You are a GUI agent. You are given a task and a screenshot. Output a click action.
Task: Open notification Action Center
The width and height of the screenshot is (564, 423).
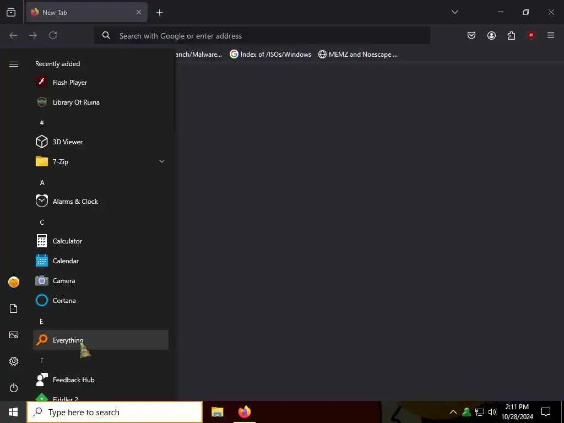point(546,412)
